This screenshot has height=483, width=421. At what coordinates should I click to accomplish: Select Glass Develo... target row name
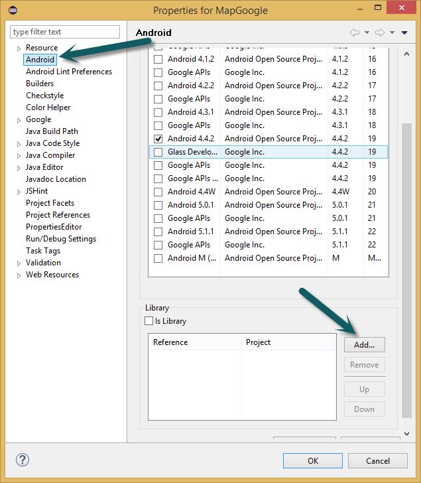(x=192, y=152)
